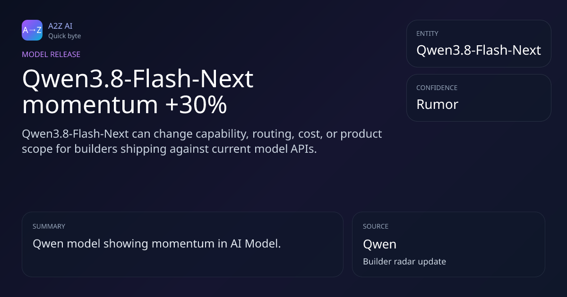Viewport: 567px width, 297px height.
Task: Click the Quick byte subtitle under A2Z AI
Action: click(64, 36)
